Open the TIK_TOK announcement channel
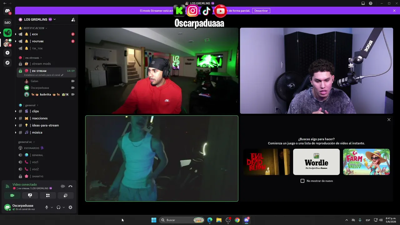Image resolution: width=400 pixels, height=225 pixels. pos(47,48)
